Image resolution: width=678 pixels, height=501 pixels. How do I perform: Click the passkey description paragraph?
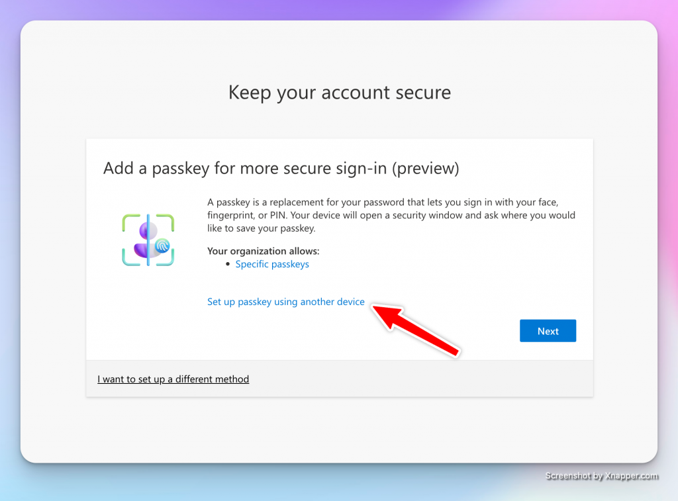tap(391, 215)
